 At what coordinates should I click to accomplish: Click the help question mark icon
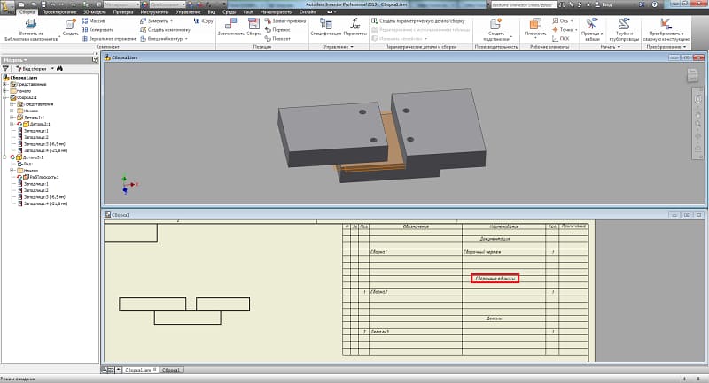coord(654,4)
